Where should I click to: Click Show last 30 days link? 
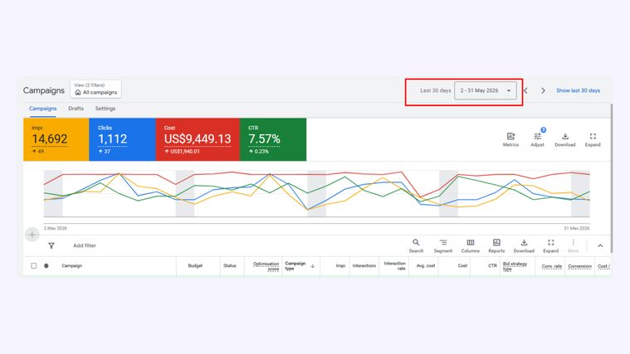(x=579, y=90)
